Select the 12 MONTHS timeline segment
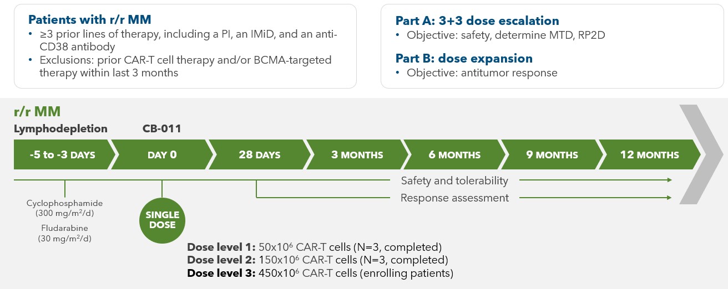The width and height of the screenshot is (728, 289). [649, 154]
